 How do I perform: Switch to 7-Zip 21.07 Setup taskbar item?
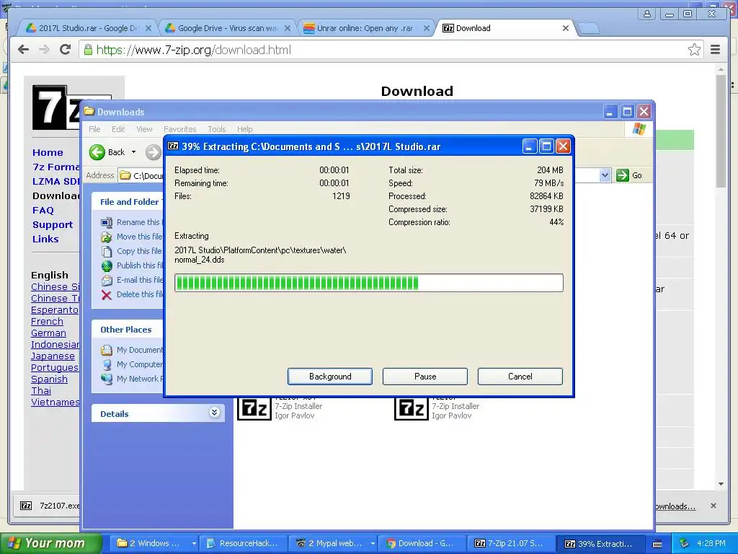coord(510,543)
